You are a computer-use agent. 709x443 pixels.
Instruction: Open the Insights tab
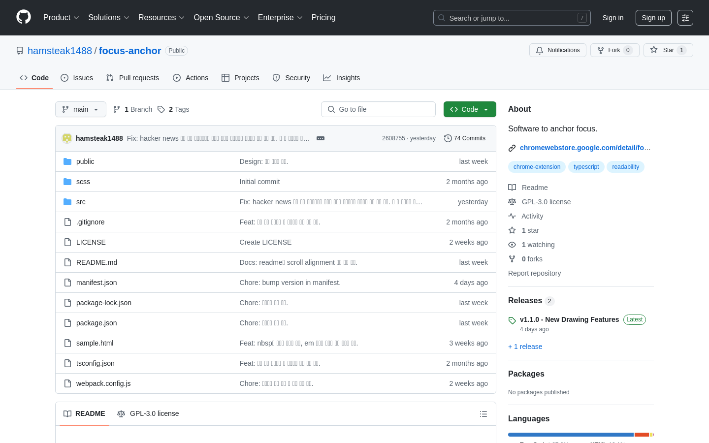pos(342,78)
